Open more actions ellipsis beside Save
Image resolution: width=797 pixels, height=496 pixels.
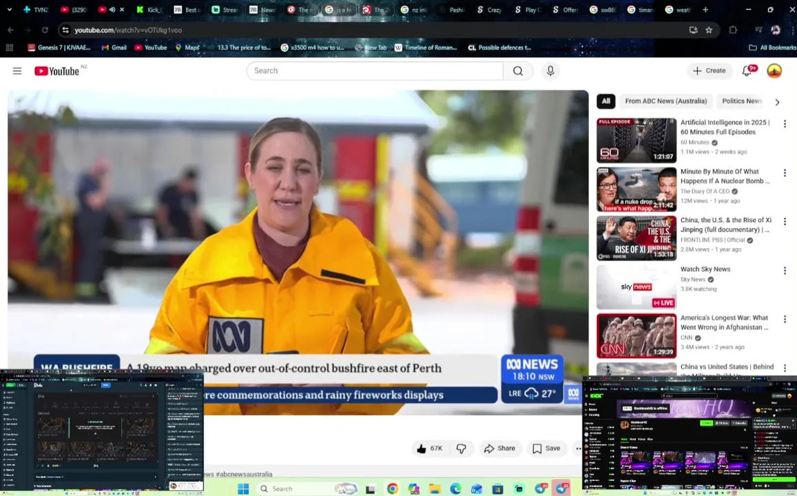(x=578, y=448)
